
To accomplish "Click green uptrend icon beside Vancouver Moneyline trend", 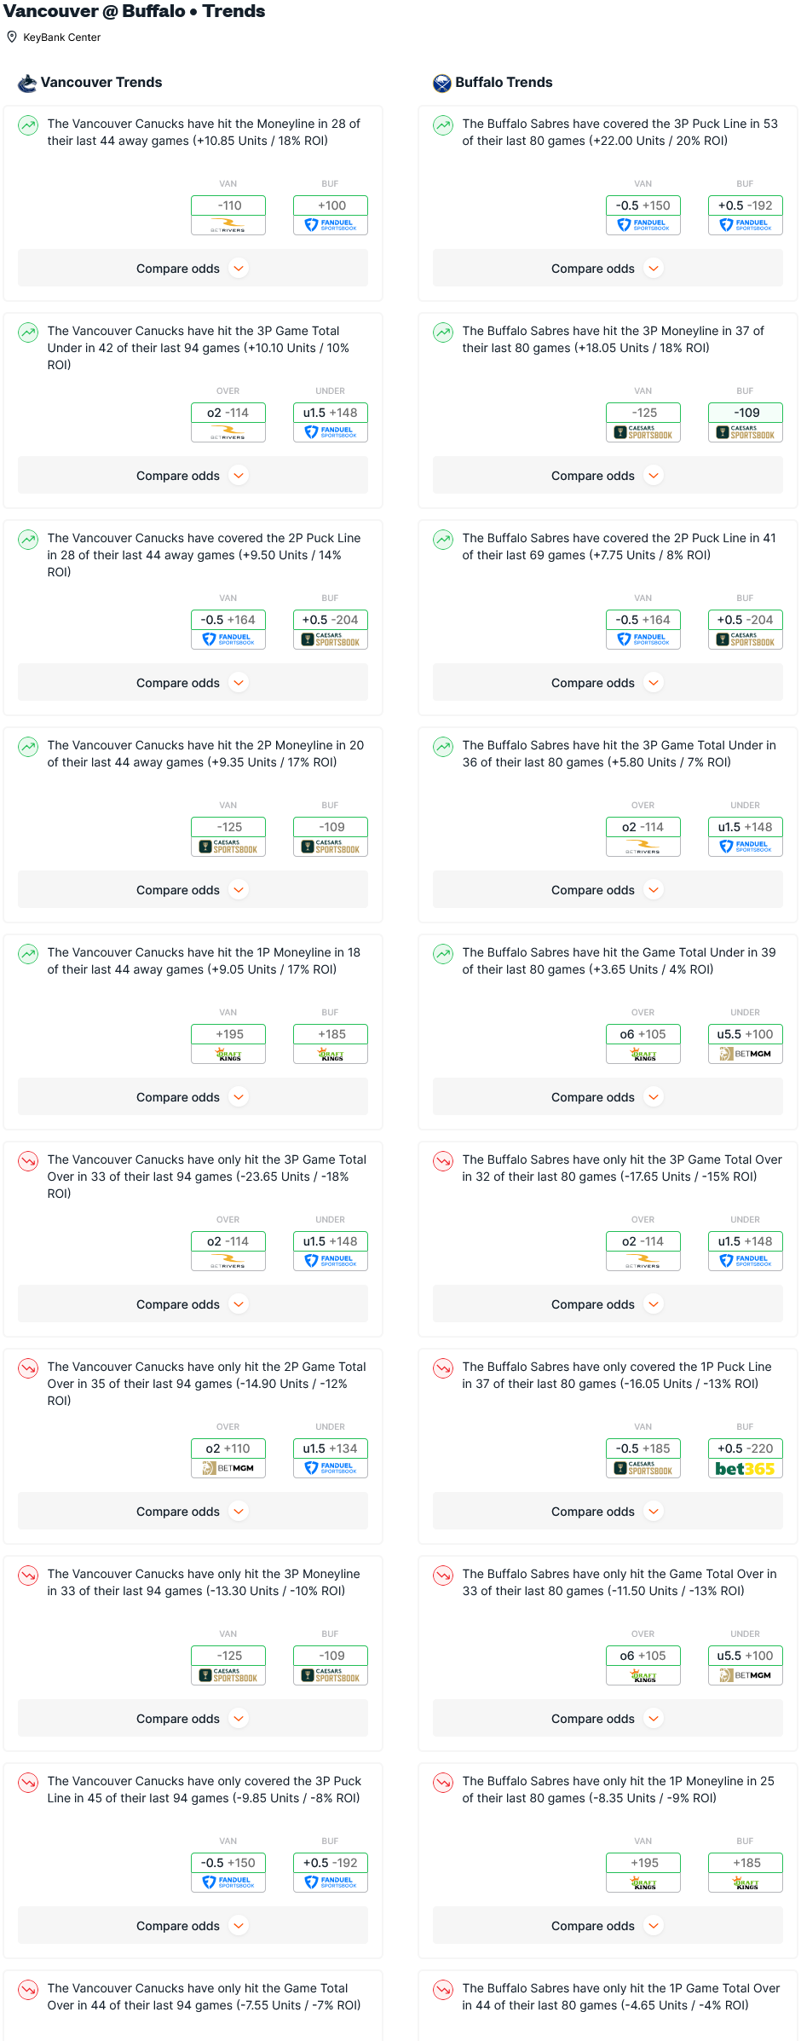I will [x=28, y=126].
